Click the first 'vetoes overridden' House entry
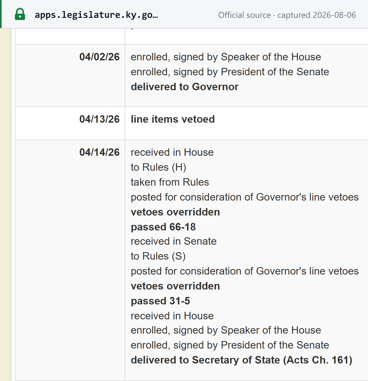The image size is (368, 381). point(175,212)
